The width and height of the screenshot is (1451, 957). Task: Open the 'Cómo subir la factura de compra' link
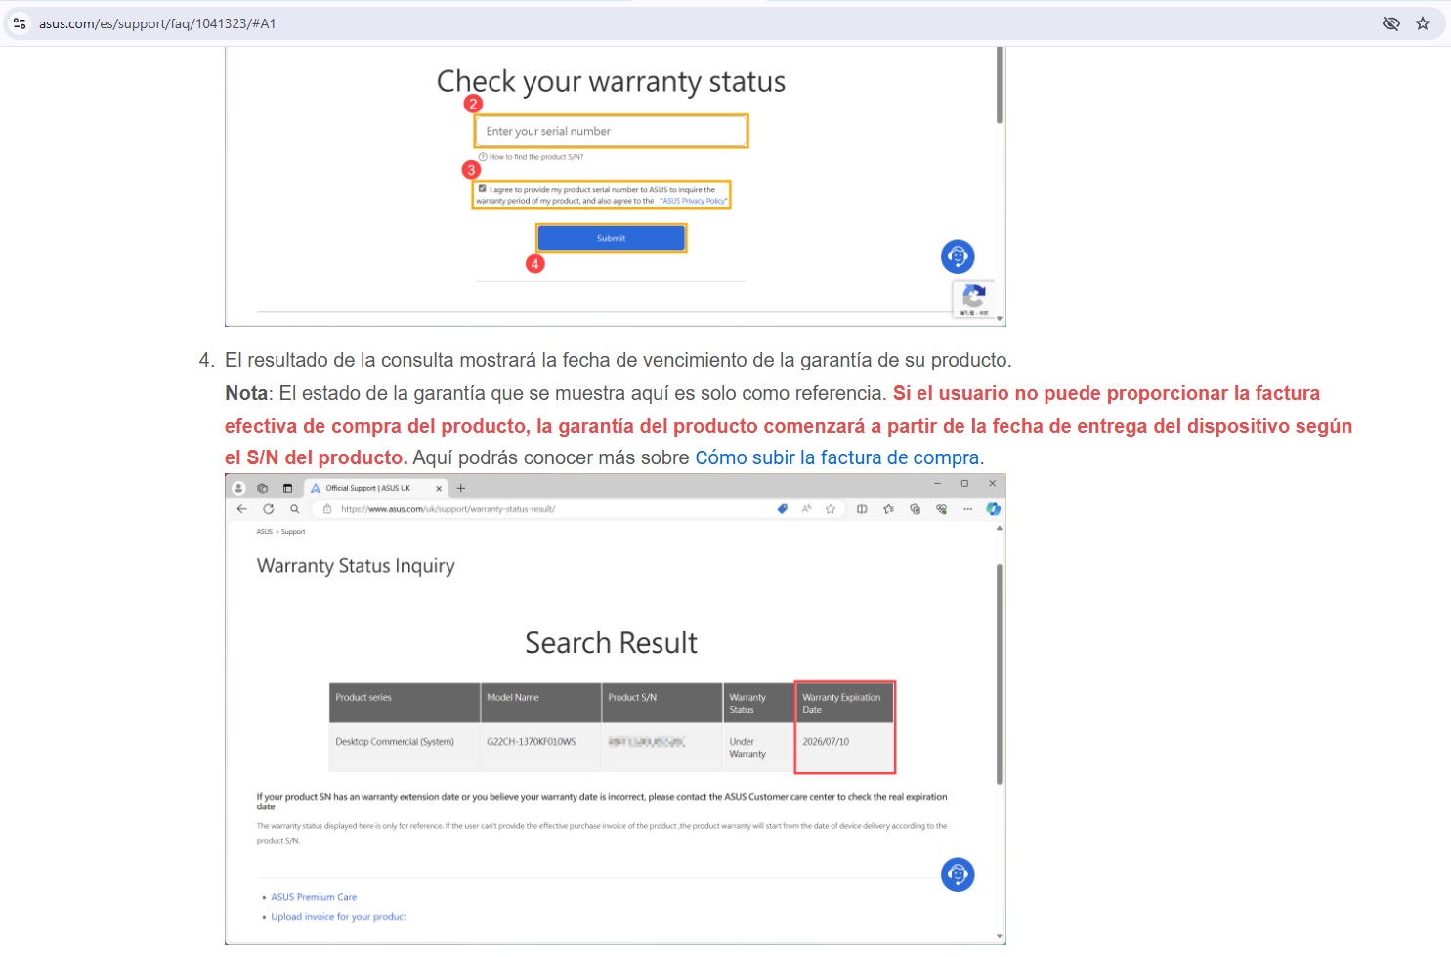click(x=837, y=457)
